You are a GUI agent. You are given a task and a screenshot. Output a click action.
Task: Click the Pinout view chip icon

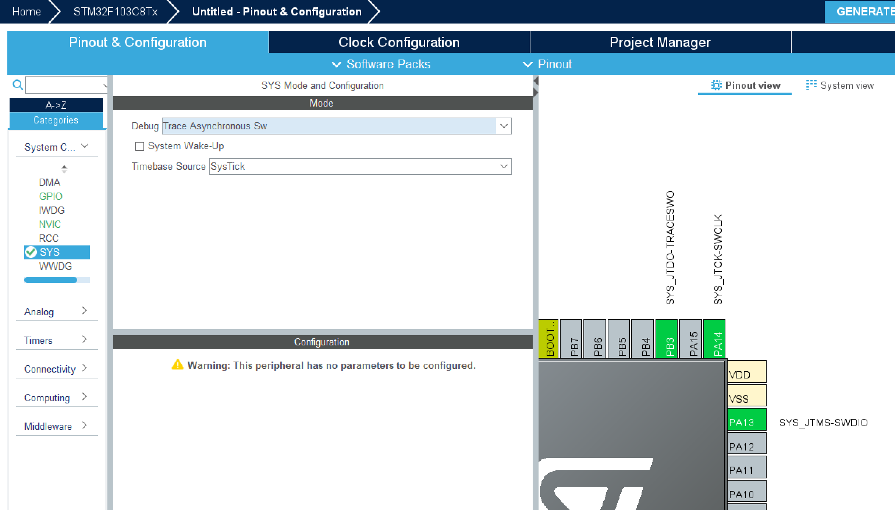[716, 85]
